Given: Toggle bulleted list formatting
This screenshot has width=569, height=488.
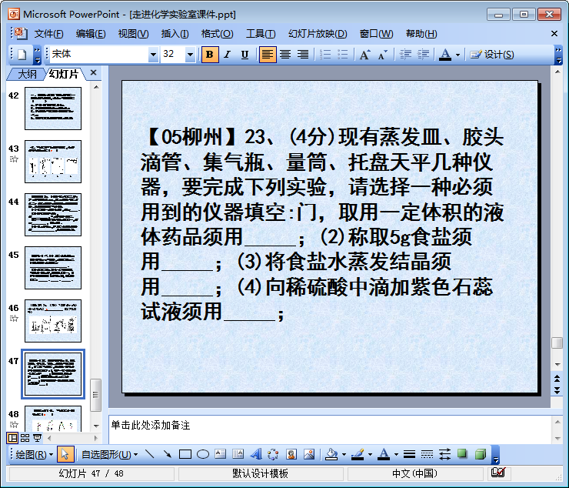Looking at the screenshot, I should [343, 55].
